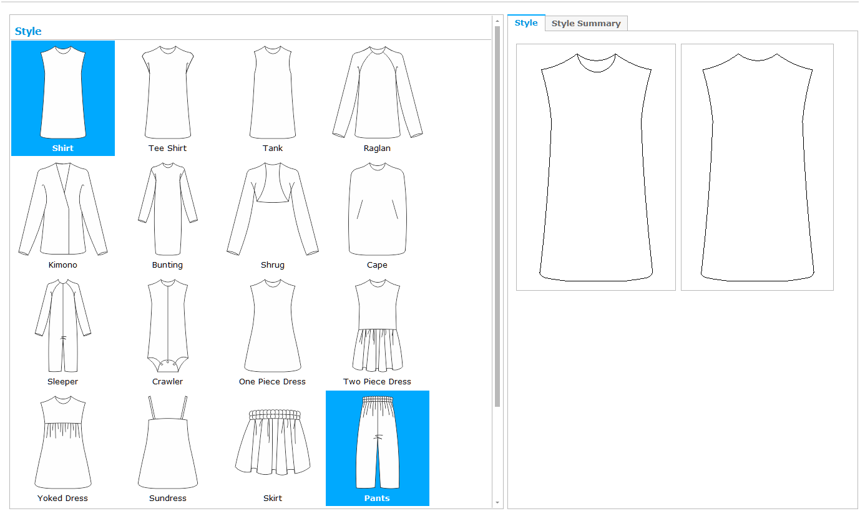Image resolution: width=860 pixels, height=511 pixels.
Task: Open the Style tab in preview panel
Action: (x=526, y=23)
